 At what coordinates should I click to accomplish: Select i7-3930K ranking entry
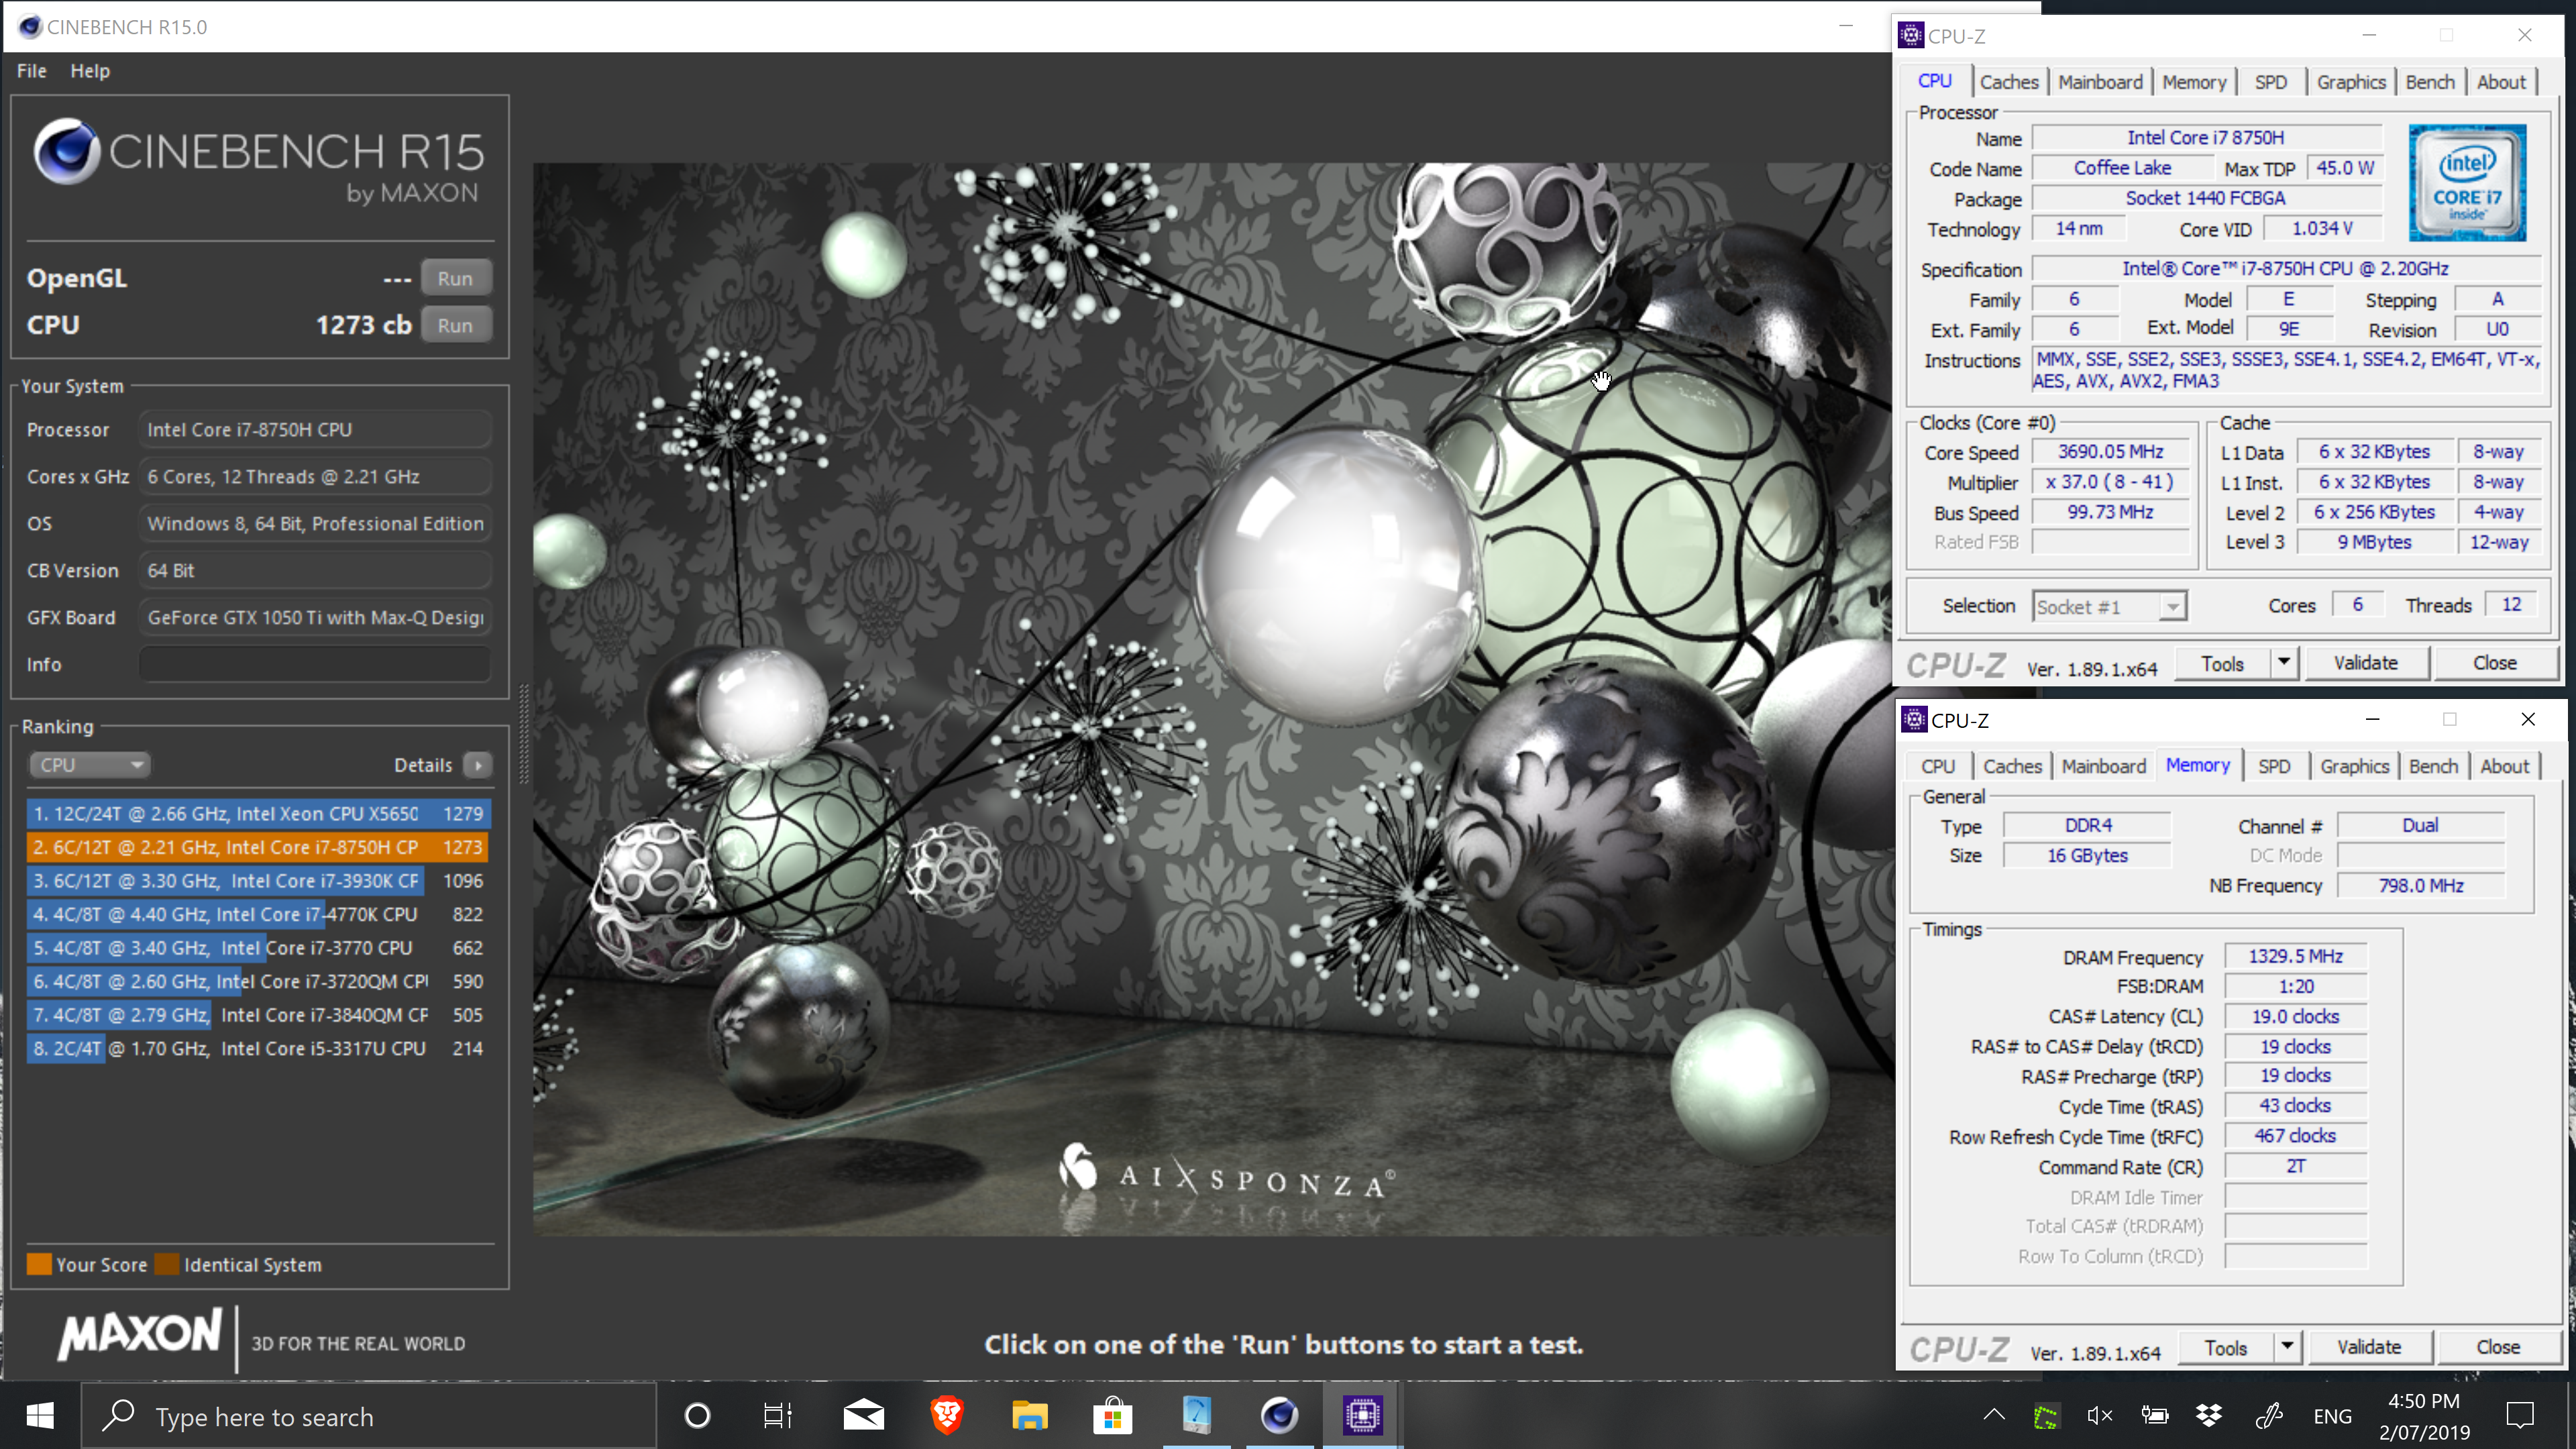click(258, 881)
